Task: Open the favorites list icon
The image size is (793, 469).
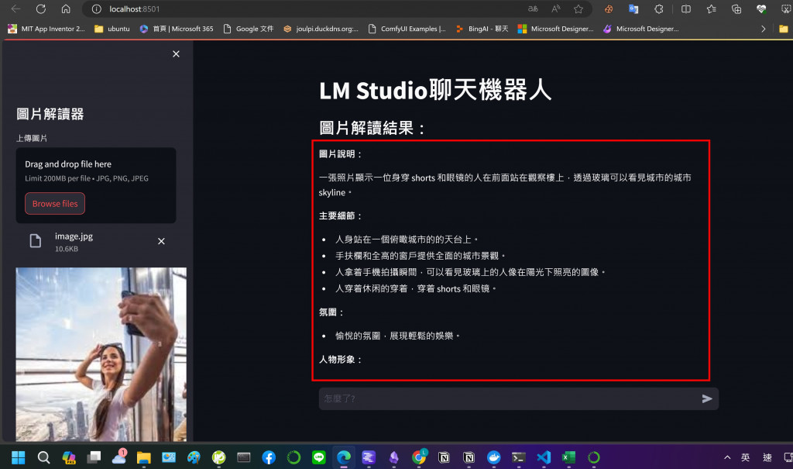Action: tap(711, 9)
